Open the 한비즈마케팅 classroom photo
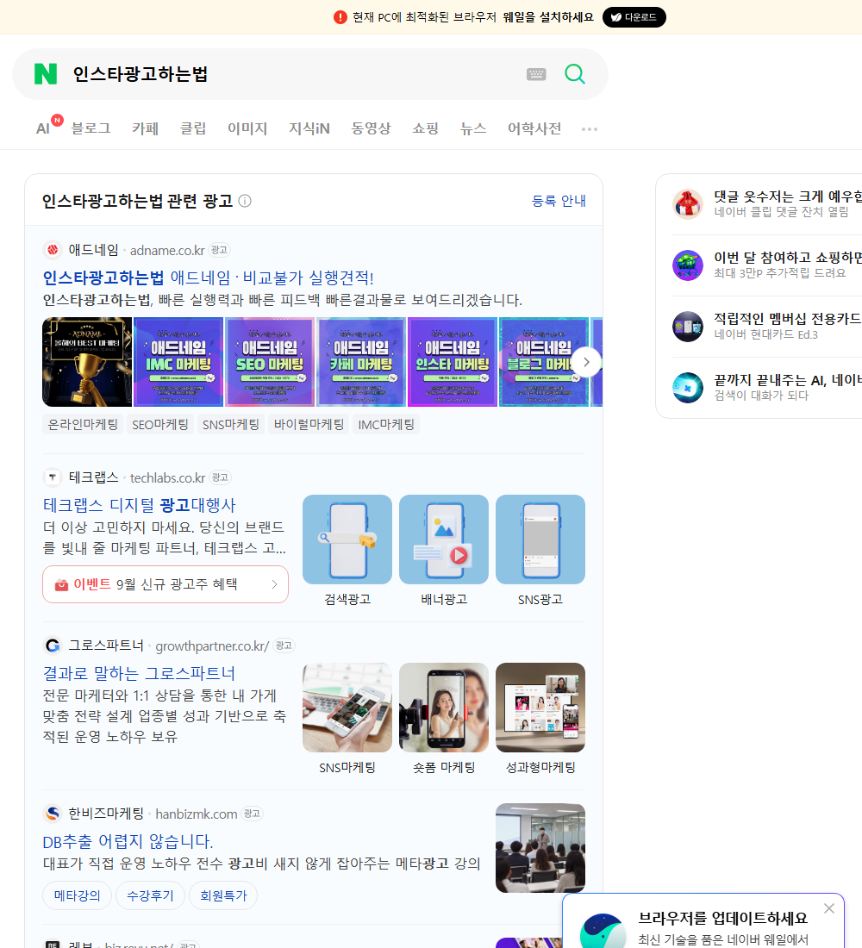This screenshot has width=862, height=948. click(x=540, y=848)
